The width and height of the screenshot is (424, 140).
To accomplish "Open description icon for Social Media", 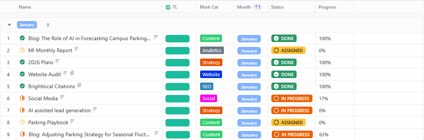I will tap(62, 97).
